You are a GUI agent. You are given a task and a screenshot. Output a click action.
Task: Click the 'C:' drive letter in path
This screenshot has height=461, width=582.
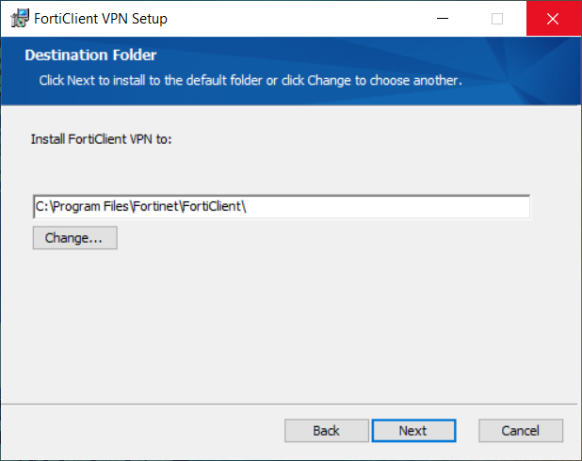pyautogui.click(x=42, y=206)
